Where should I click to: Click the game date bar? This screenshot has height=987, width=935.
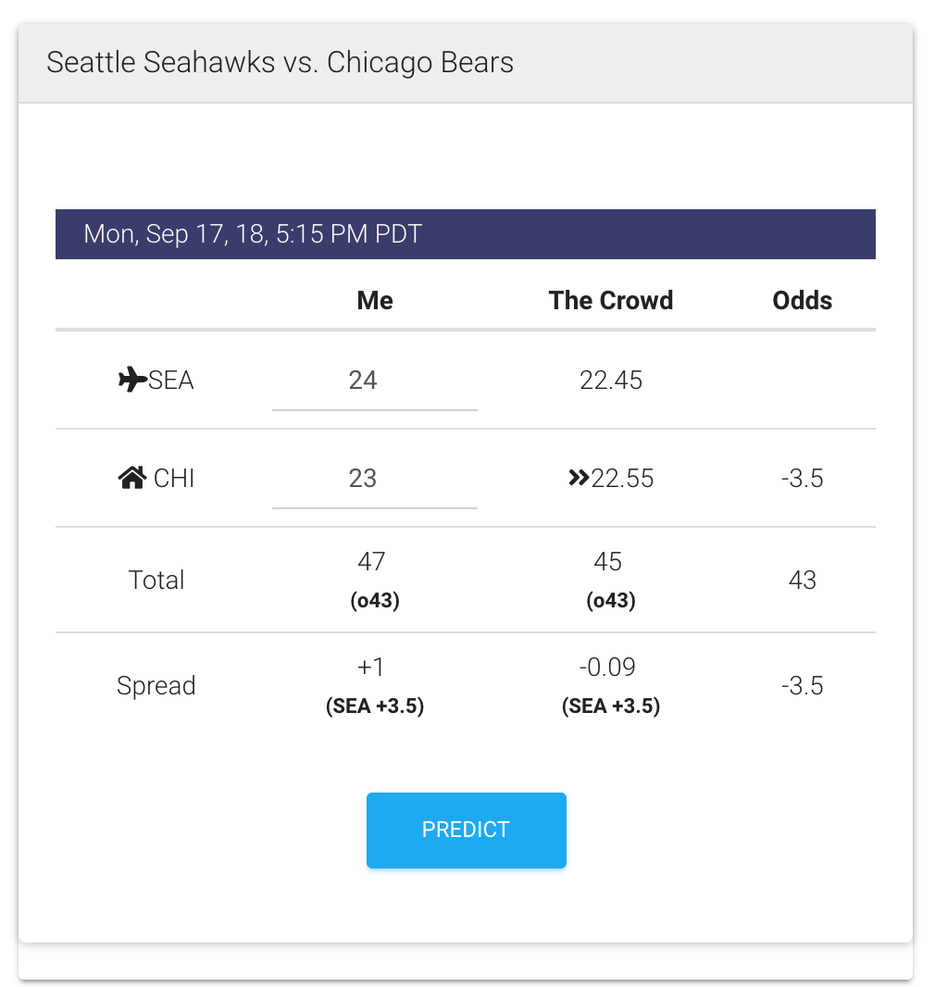[465, 233]
